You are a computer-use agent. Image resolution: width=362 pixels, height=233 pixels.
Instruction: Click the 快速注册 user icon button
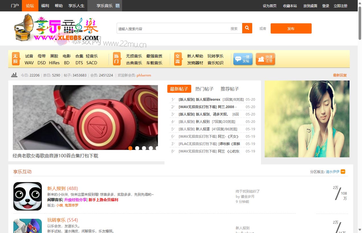click(x=265, y=59)
